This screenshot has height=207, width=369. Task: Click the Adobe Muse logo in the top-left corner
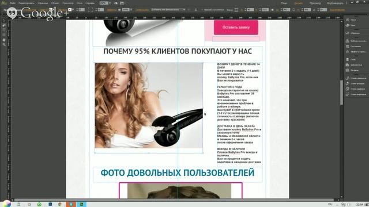point(4,3)
